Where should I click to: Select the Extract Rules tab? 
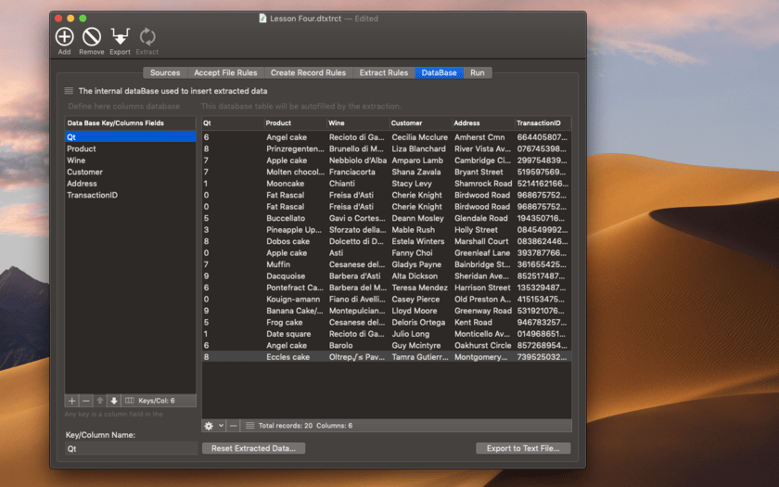[x=384, y=72]
